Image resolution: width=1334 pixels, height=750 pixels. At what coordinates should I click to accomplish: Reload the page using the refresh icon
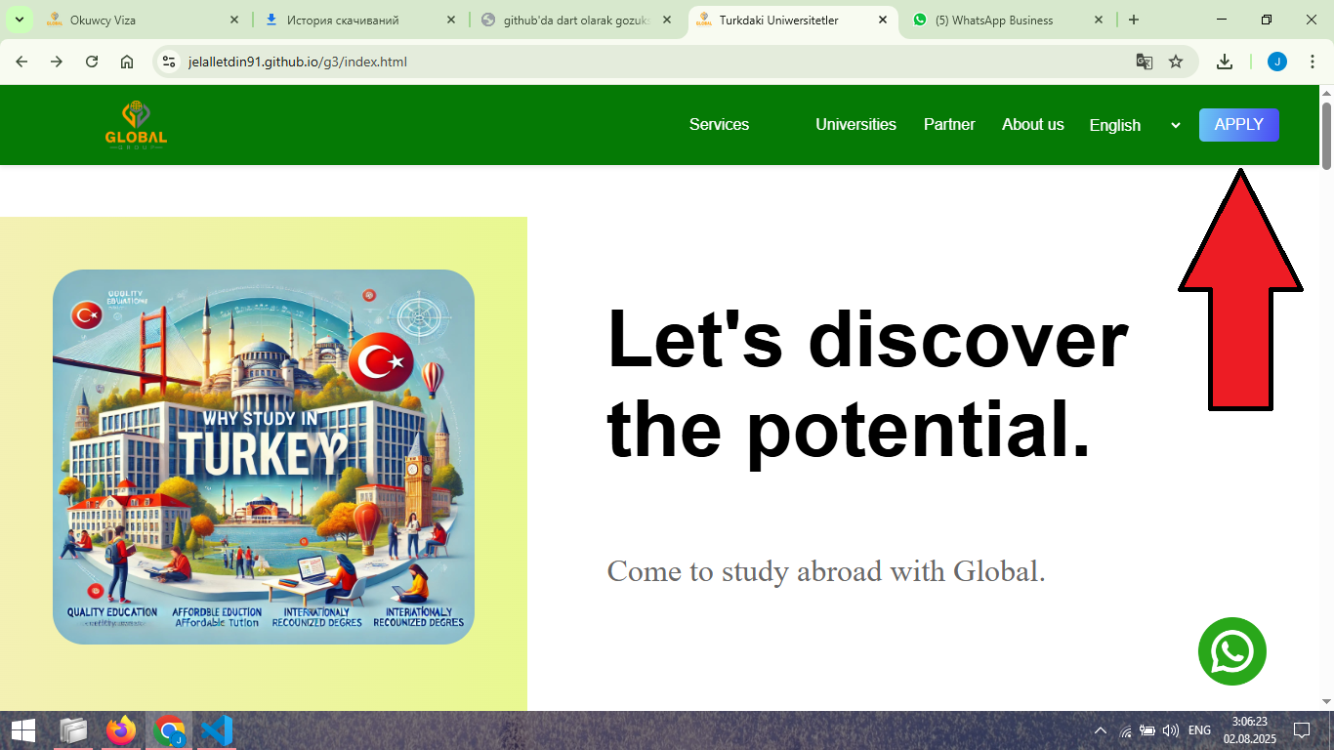tap(92, 62)
